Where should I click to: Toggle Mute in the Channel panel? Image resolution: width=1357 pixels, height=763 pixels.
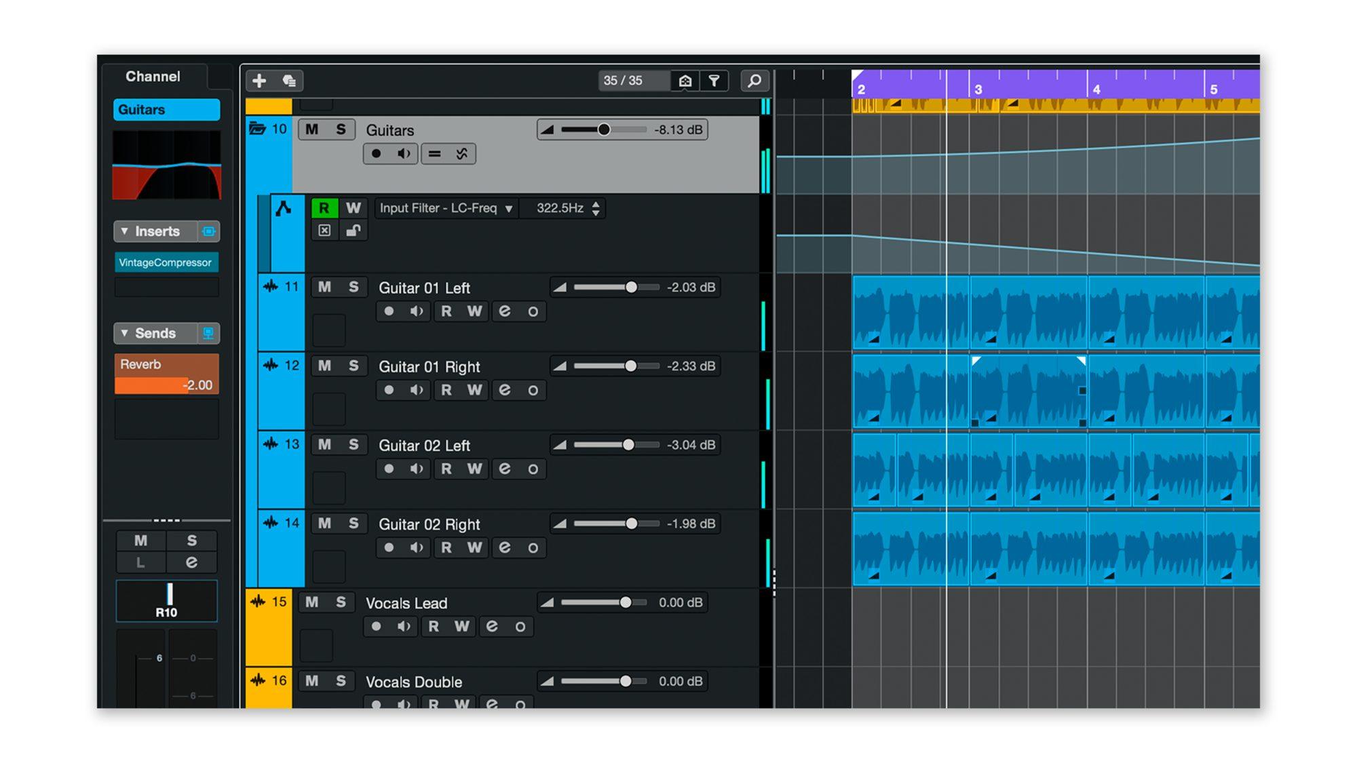(x=141, y=541)
